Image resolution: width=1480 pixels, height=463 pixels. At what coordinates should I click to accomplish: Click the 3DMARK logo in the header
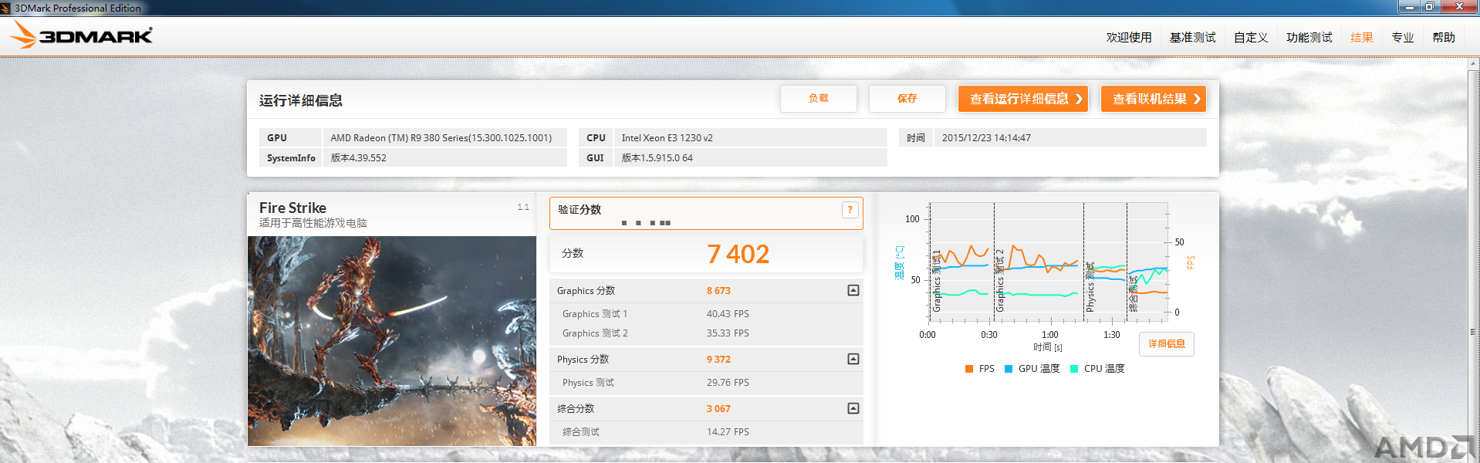point(82,35)
